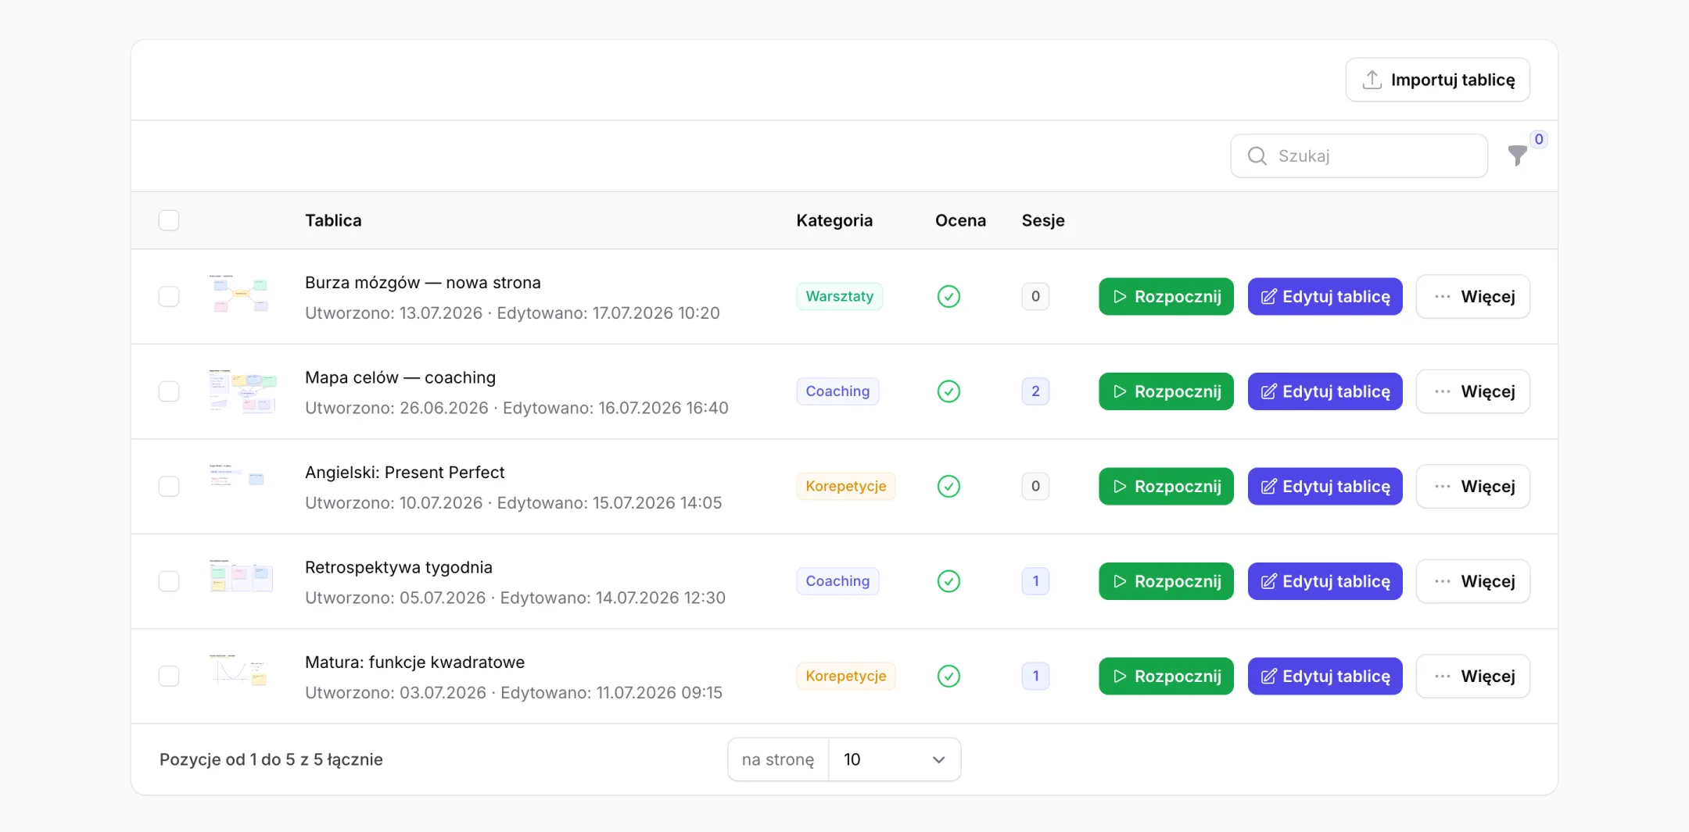
Task: Check the Angielski: Present Perfect row
Action: [x=169, y=487]
